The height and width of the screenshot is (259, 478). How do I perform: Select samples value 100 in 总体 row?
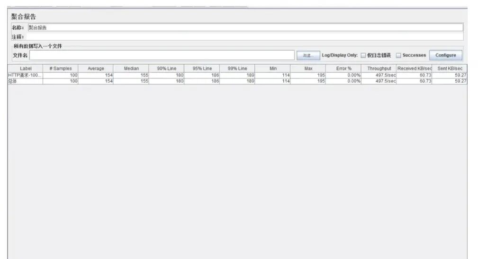click(61, 81)
